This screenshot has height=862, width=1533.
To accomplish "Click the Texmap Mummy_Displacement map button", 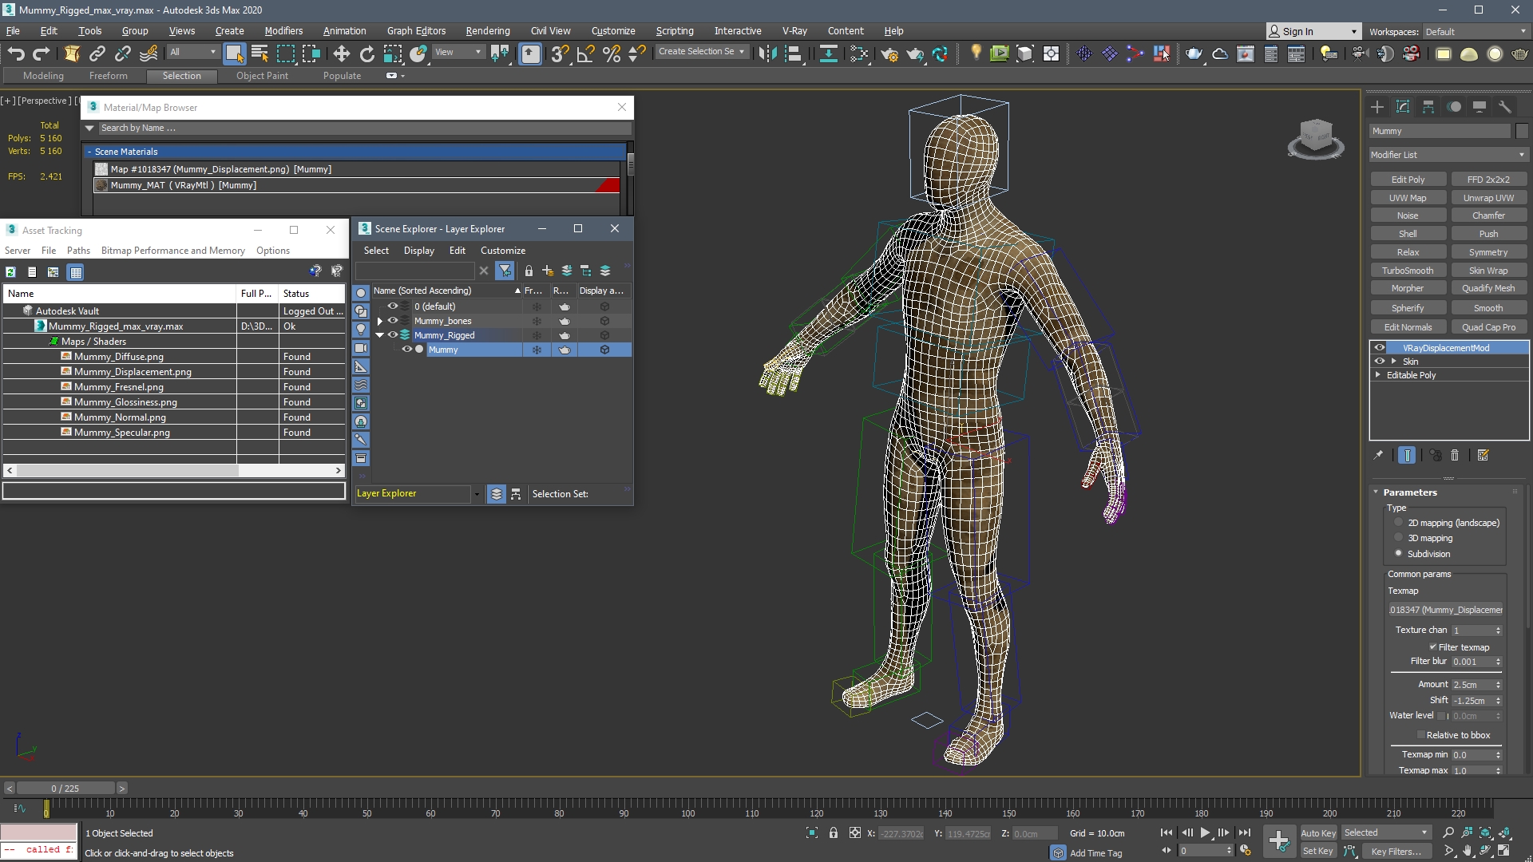I will pos(1445,610).
